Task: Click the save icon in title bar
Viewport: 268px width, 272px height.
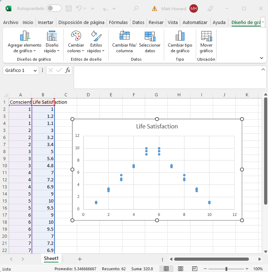Action: [x=69, y=8]
